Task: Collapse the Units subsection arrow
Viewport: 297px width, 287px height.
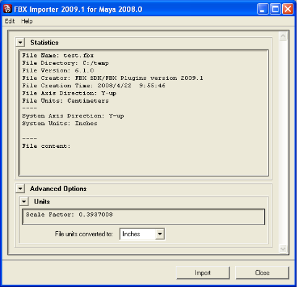Action: pyautogui.click(x=24, y=202)
